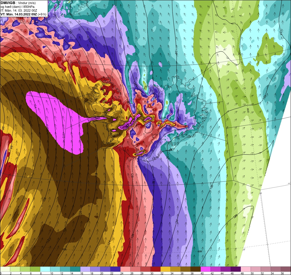291x275 pixels.
Task: Click the bright yellow 32–34 m/s legend swatch
Action: pyautogui.click(x=165, y=269)
